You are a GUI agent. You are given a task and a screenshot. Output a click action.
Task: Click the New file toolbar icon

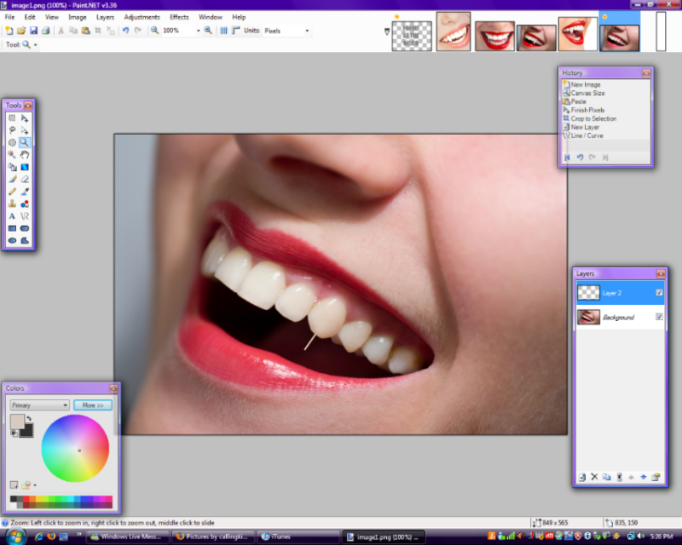(9, 31)
